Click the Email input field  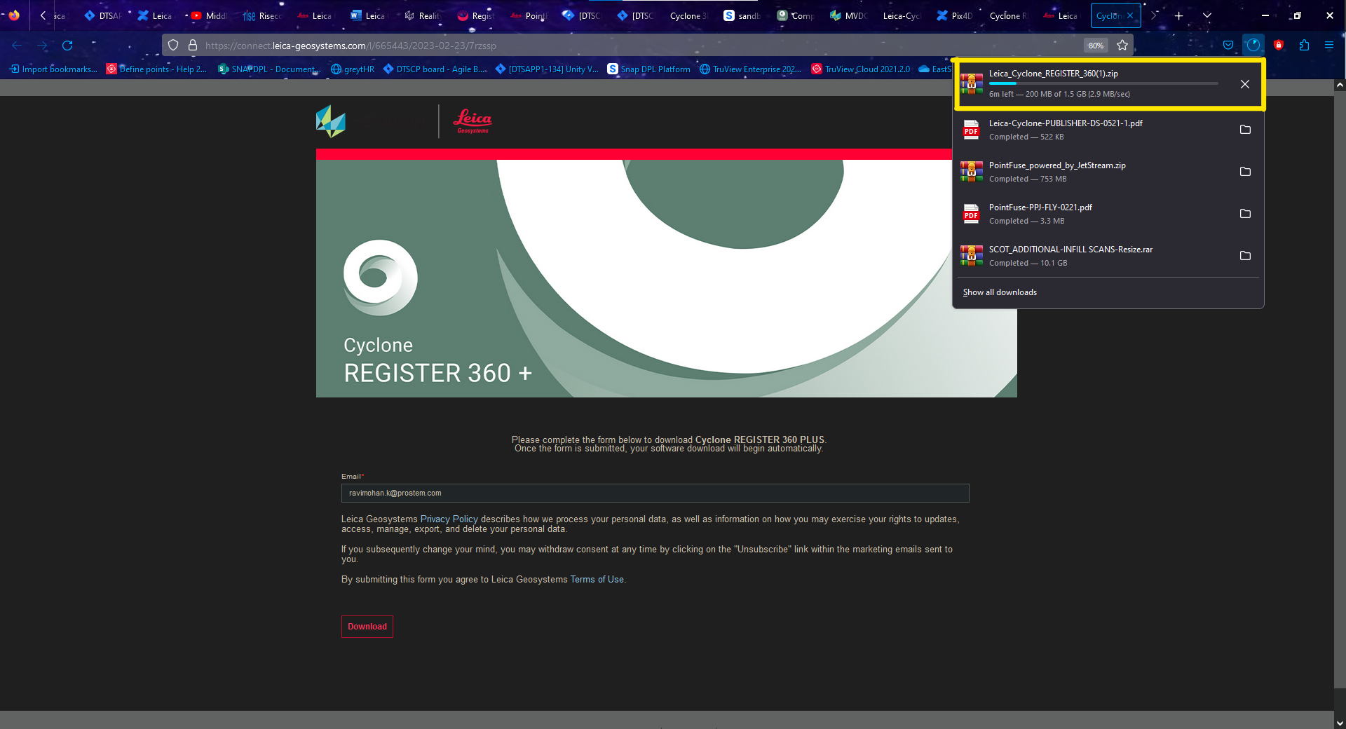[655, 493]
